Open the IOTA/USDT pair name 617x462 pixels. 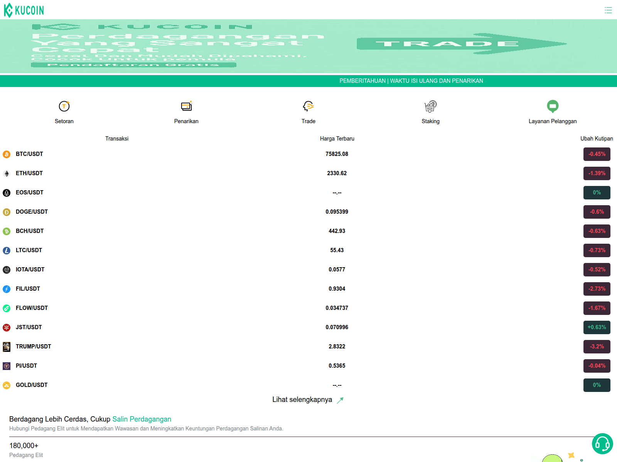(x=30, y=269)
